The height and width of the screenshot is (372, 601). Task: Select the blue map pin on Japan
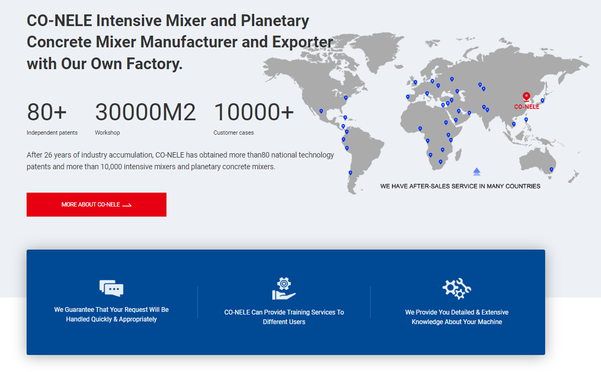tap(542, 101)
